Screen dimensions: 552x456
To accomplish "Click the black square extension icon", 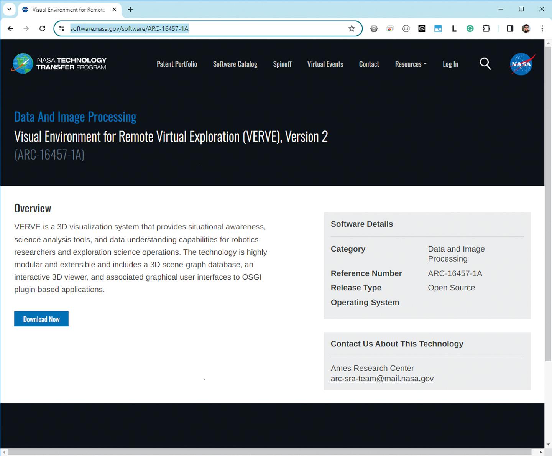I will [x=422, y=28].
